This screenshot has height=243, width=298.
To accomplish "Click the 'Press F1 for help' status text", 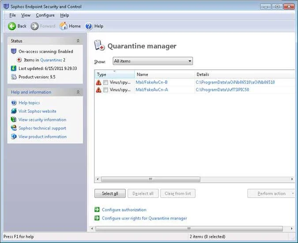I will tap(19, 236).
